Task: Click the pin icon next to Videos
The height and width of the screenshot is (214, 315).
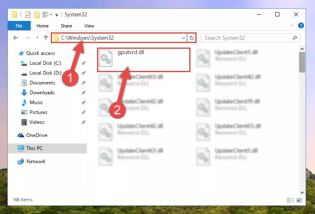Action: [x=84, y=122]
